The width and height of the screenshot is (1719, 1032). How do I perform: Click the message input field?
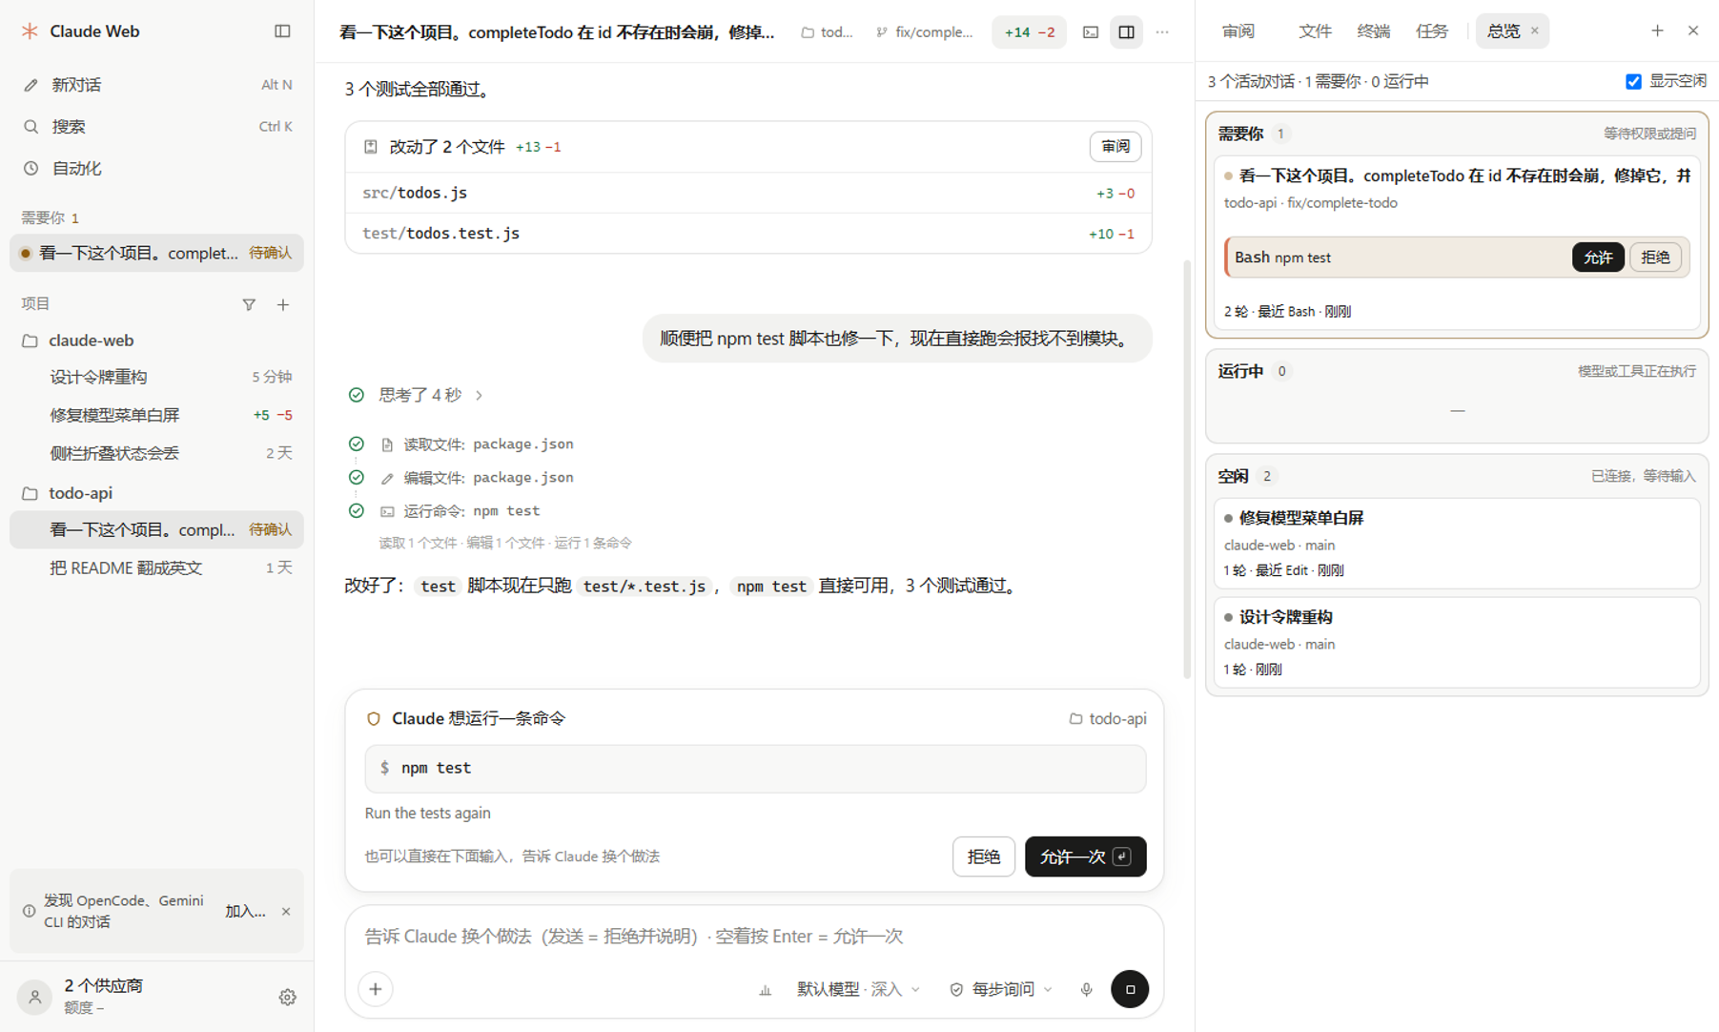(x=753, y=936)
